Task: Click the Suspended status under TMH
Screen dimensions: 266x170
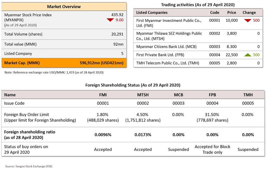Action: coord(248,150)
